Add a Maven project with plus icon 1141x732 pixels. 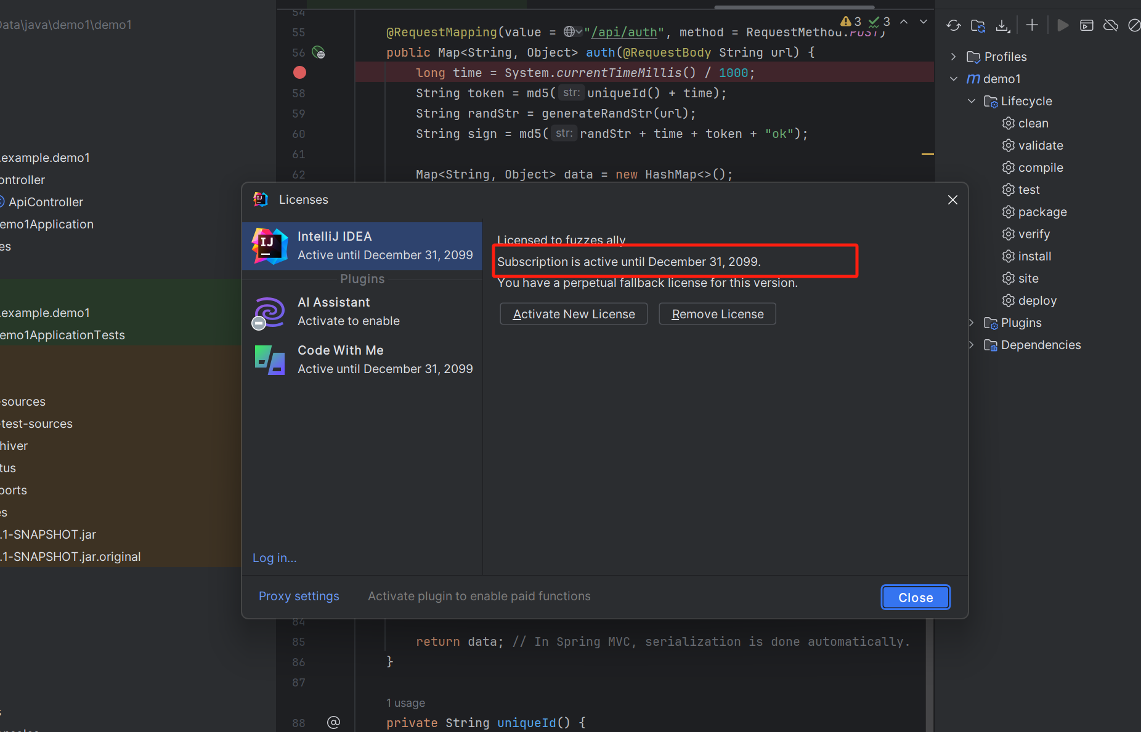coord(1032,25)
